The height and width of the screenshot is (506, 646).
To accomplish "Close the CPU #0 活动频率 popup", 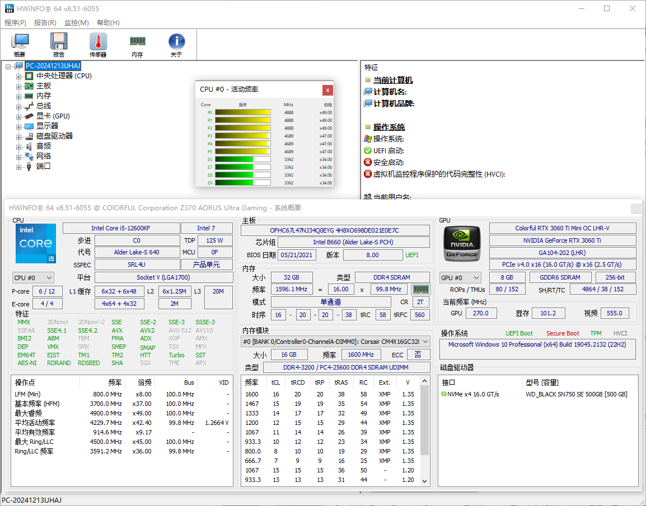I will point(327,90).
